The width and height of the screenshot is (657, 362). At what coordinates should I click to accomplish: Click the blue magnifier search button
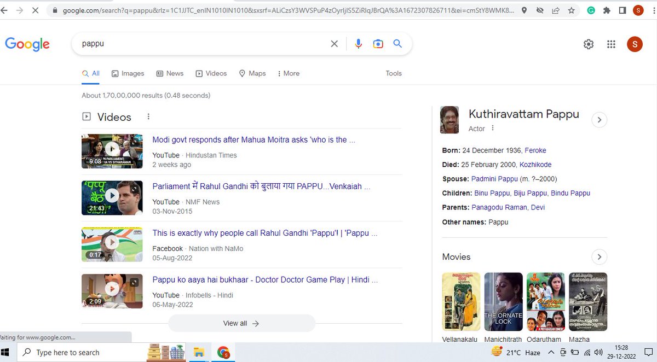pyautogui.click(x=398, y=44)
